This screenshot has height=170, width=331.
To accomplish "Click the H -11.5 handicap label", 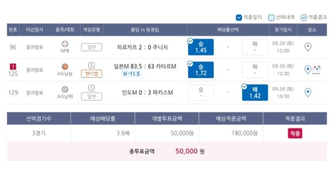I will [131, 74].
